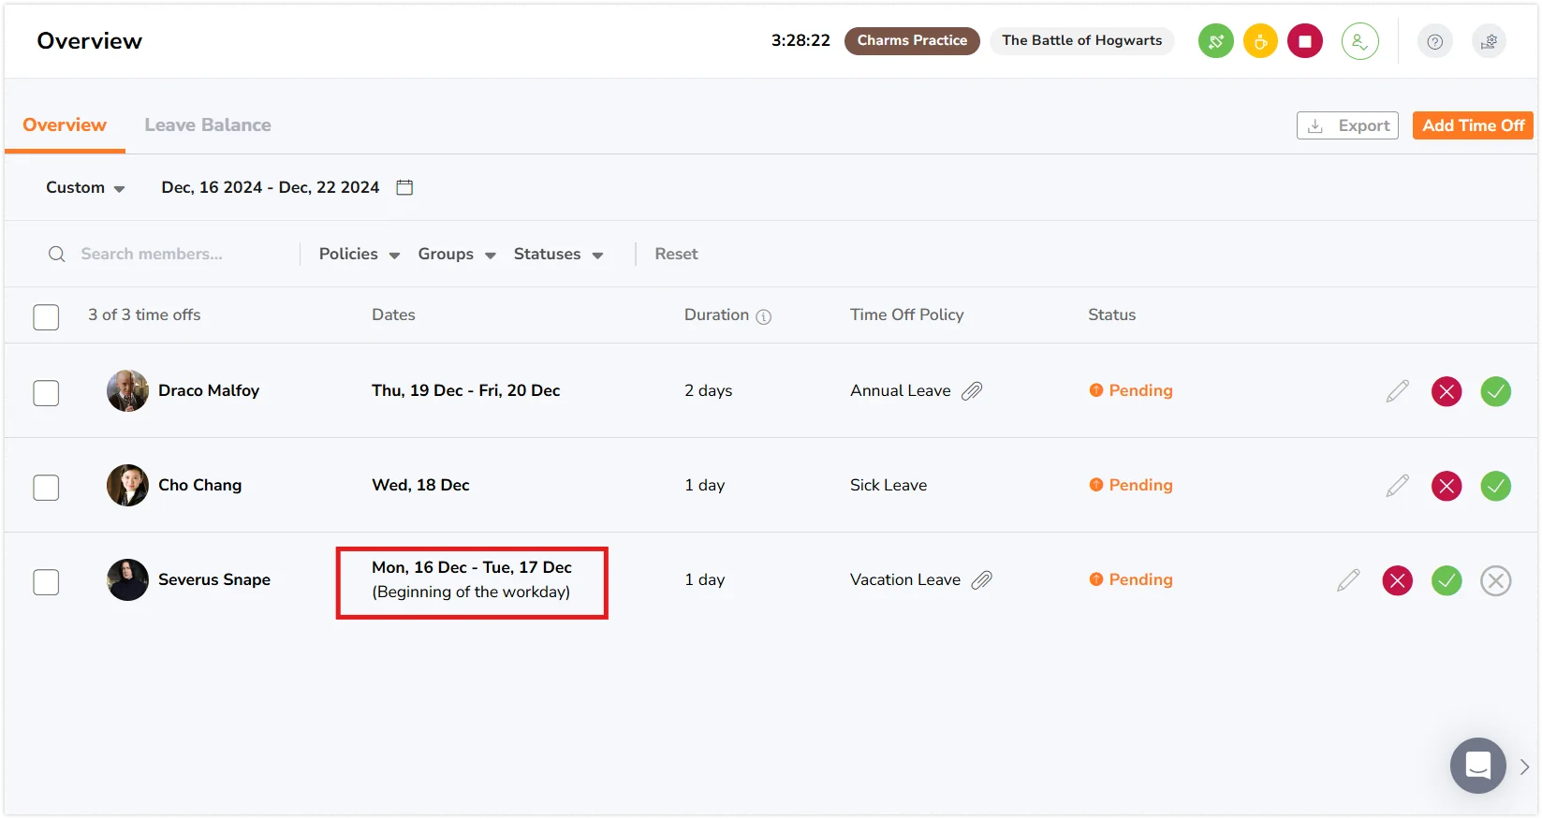The image size is (1542, 819).
Task: Click Severus Snape's avatar
Action: click(127, 579)
